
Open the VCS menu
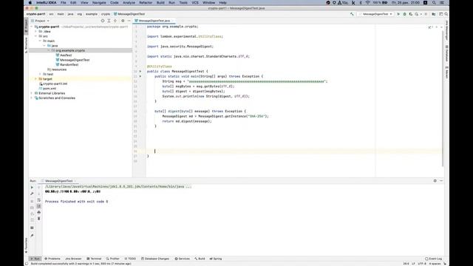pyautogui.click(x=195, y=3)
